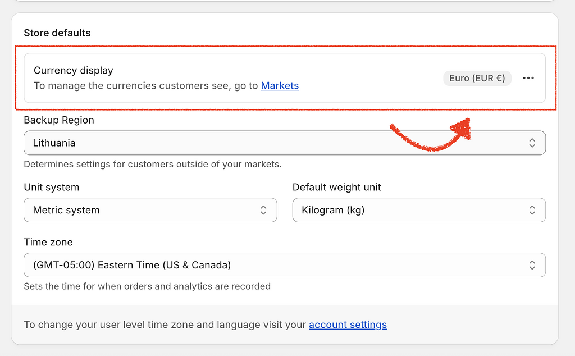The image size is (575, 356).
Task: Open the three-dot menu for Currency display
Action: 528,78
